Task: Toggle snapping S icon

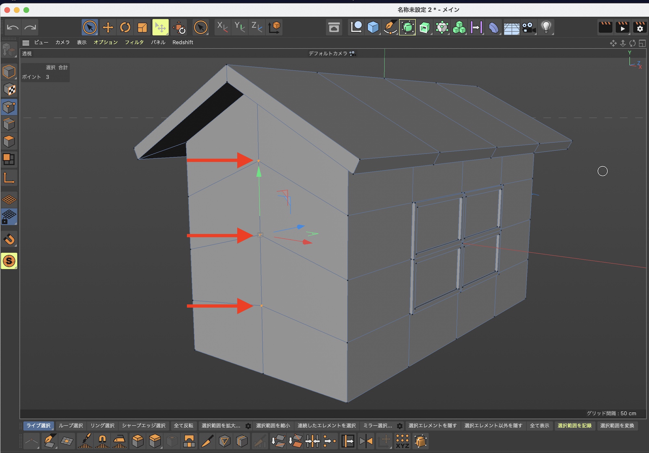Action: pos(9,261)
